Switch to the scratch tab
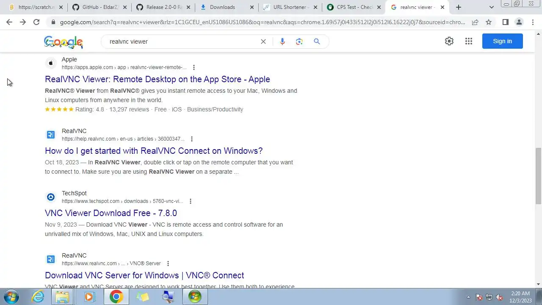Image resolution: width=542 pixels, height=305 pixels. [36, 7]
